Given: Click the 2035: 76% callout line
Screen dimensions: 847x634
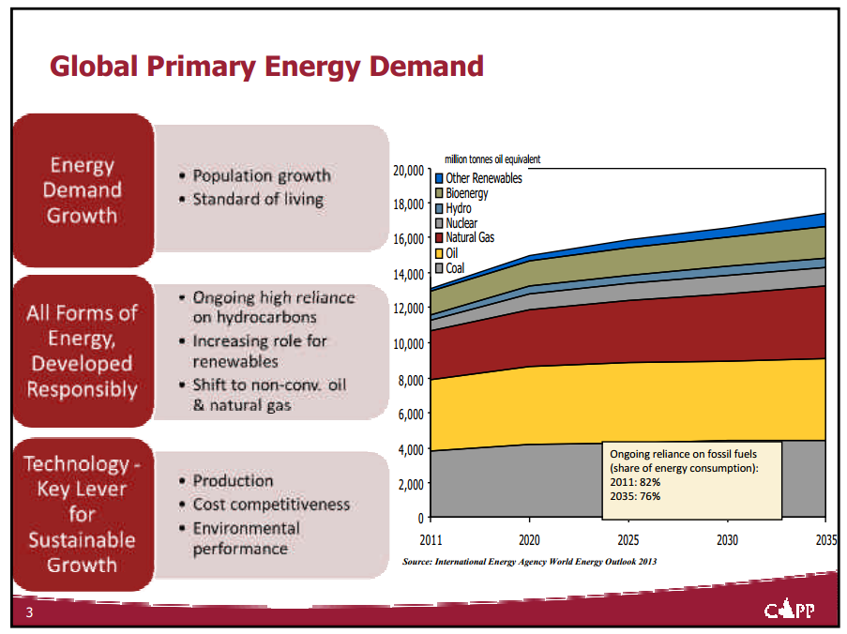Looking at the screenshot, I should pyautogui.click(x=635, y=496).
